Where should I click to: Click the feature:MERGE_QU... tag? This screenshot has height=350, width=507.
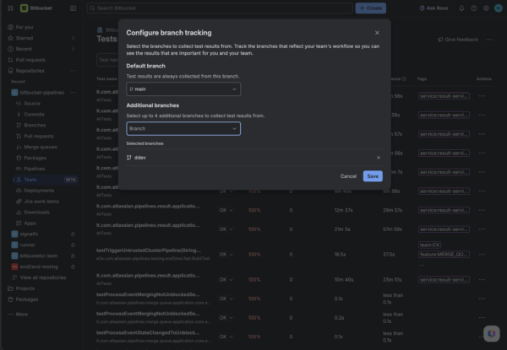click(x=444, y=254)
